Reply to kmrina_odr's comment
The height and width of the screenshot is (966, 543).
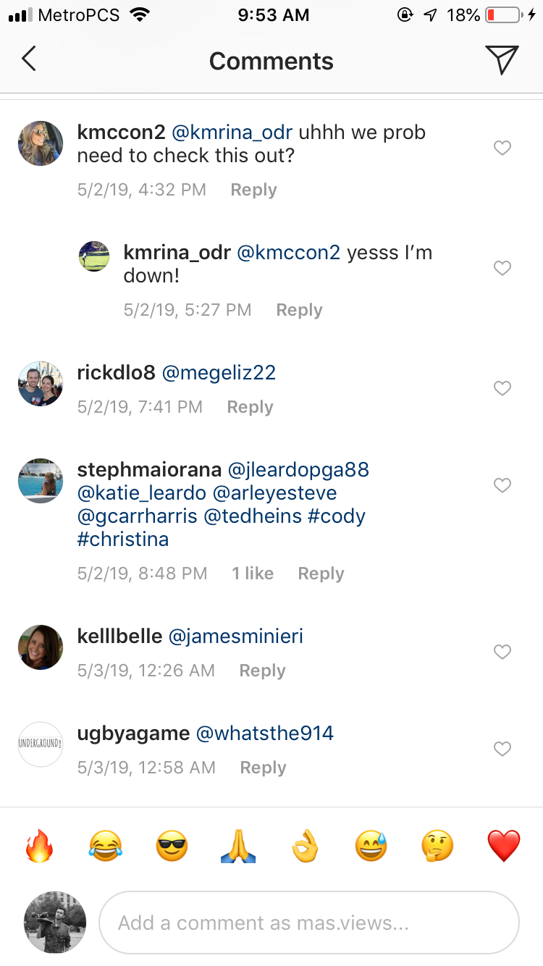click(x=299, y=310)
